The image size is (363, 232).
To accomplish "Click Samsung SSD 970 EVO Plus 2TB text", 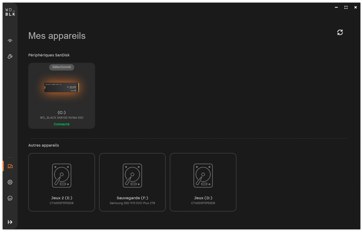I will (x=132, y=203).
